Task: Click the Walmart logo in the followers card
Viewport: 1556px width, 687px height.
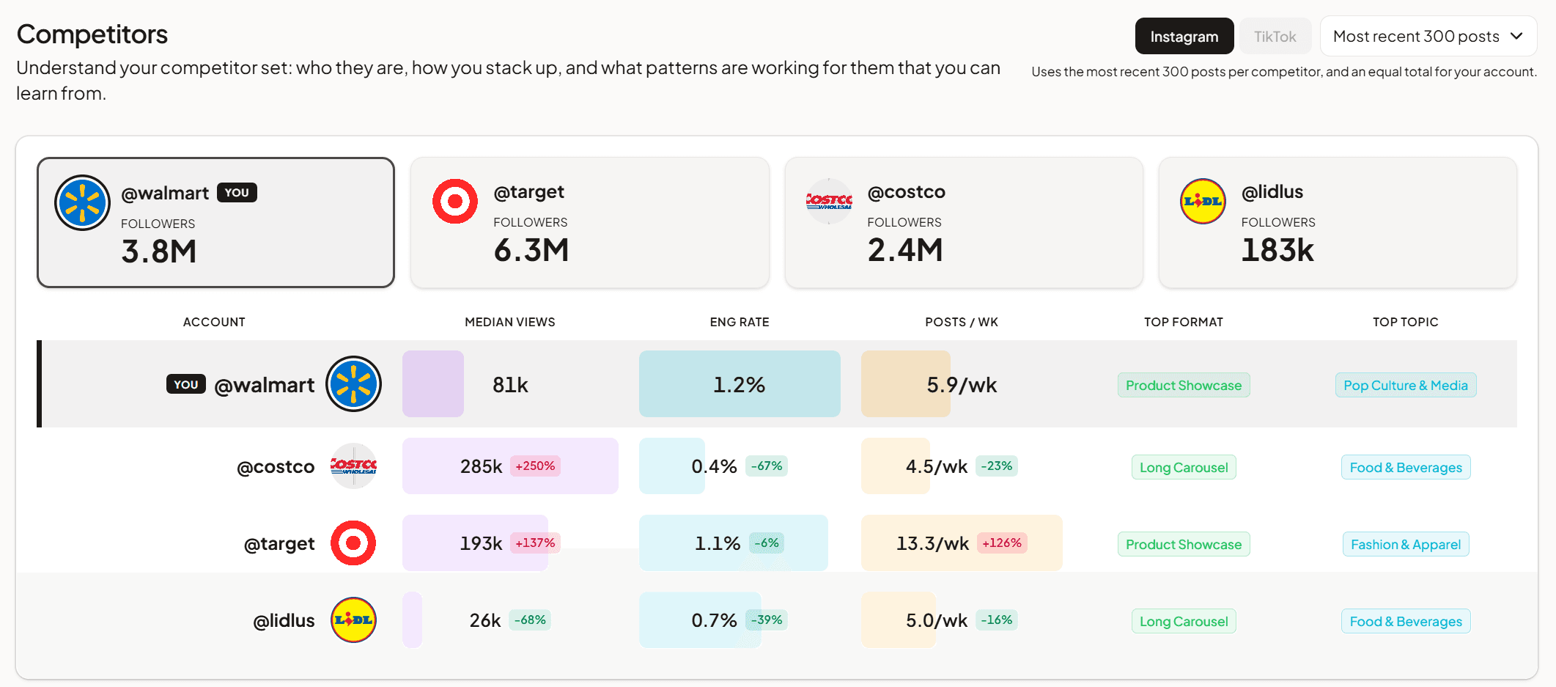Action: pos(83,202)
